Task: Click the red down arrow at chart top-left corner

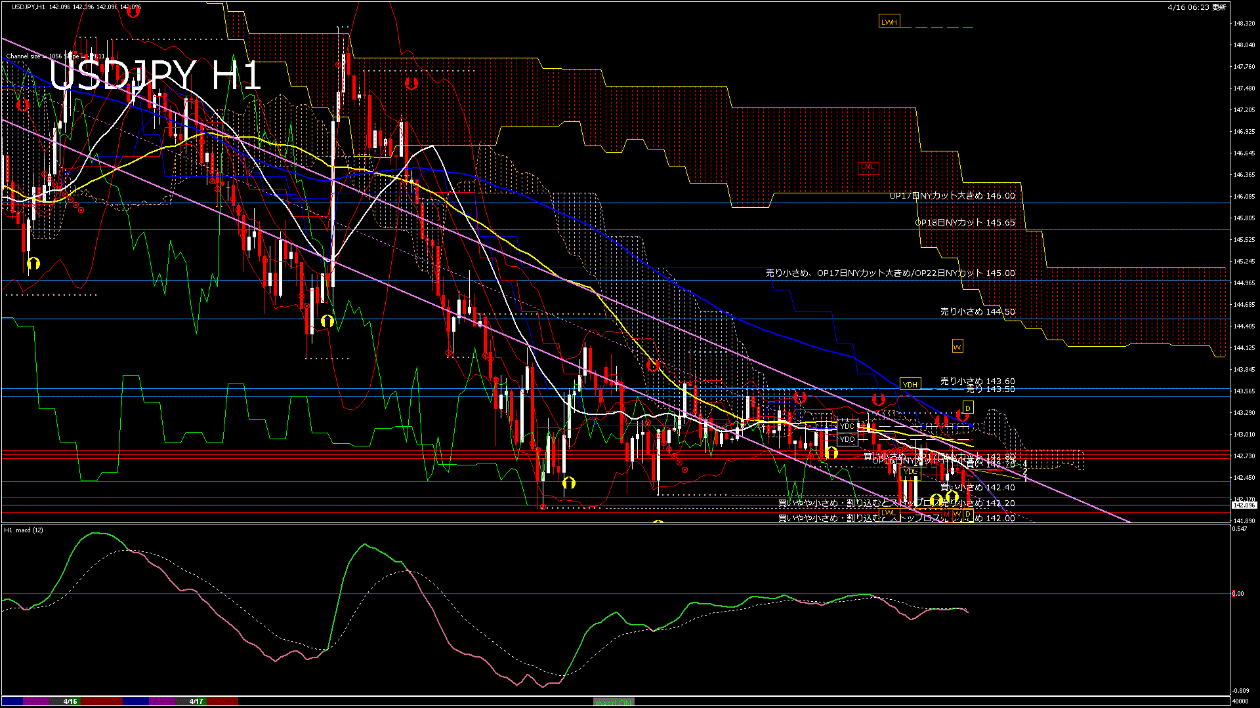Action: (133, 10)
